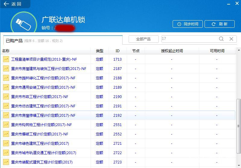The image size is (241, 168).
Task: Click the 节点 column header
Action: click(x=136, y=51)
